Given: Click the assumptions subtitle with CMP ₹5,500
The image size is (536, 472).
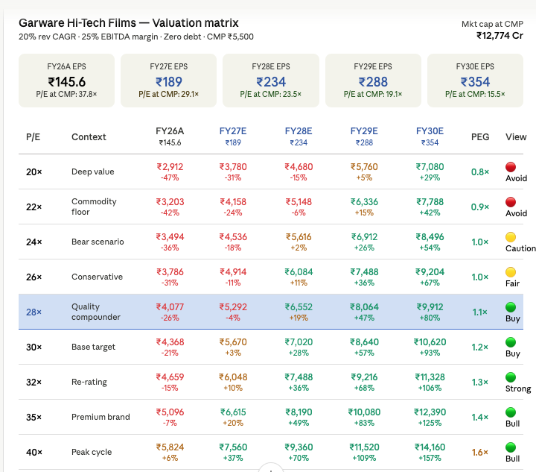Looking at the screenshot, I should (136, 37).
